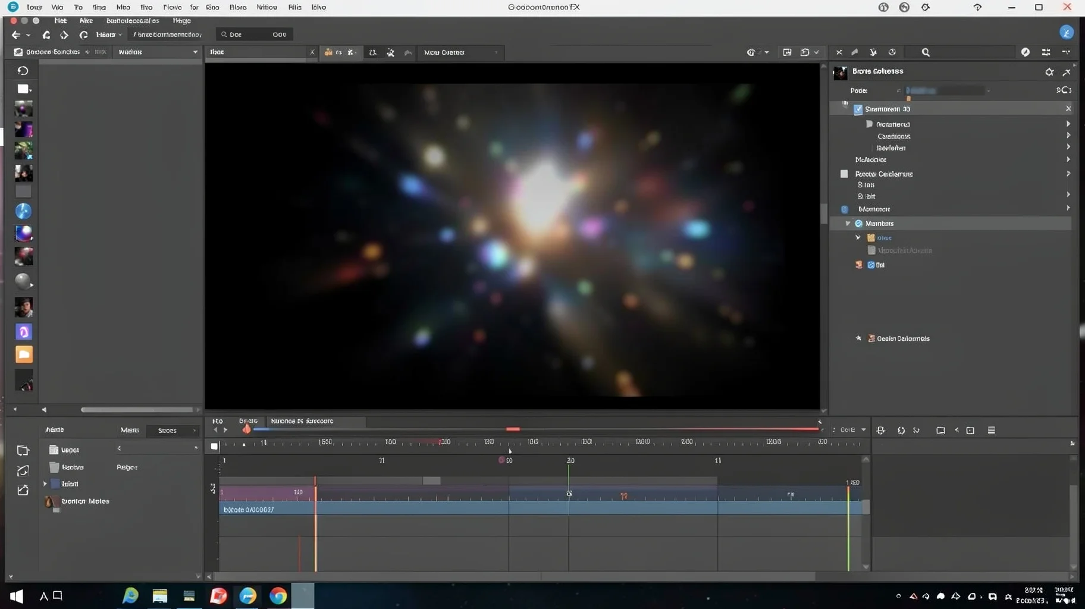Click the pencil edit icon in right toolbar
The height and width of the screenshot is (609, 1085).
[x=855, y=52]
